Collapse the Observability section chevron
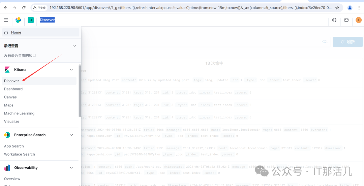This screenshot has width=364, height=186. (x=71, y=168)
